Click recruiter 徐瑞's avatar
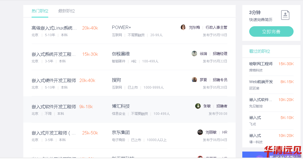 pyautogui.click(x=194, y=54)
